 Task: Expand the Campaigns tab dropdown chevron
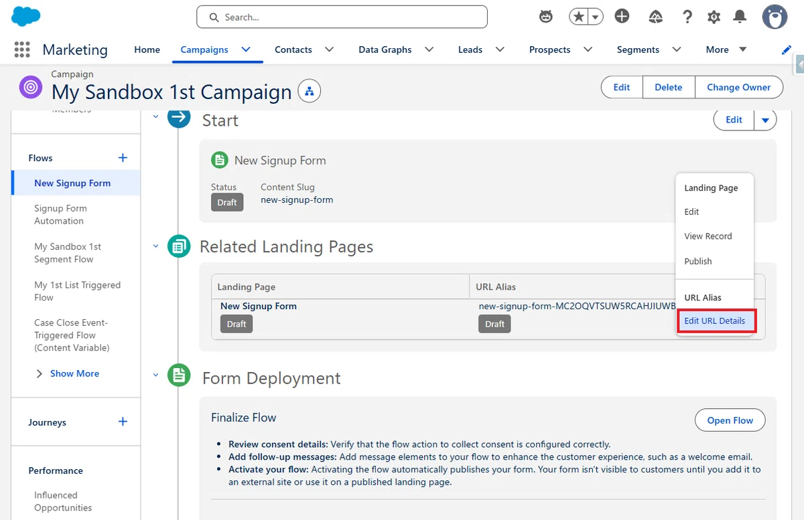point(246,50)
